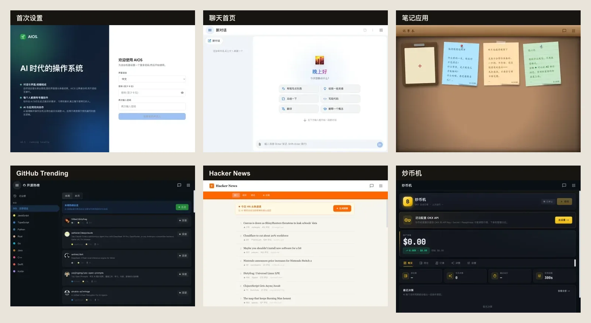
Task: Click the square window icon in chat header
Action: pos(365,30)
